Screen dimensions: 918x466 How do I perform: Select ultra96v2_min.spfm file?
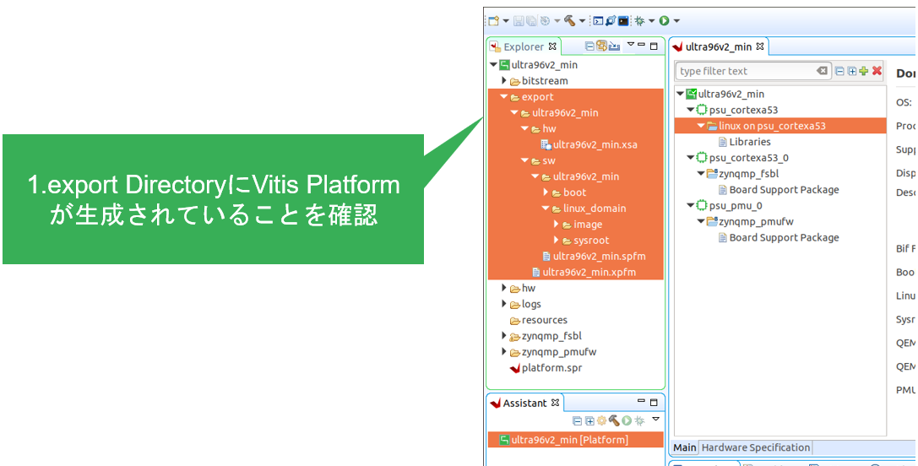(x=594, y=257)
